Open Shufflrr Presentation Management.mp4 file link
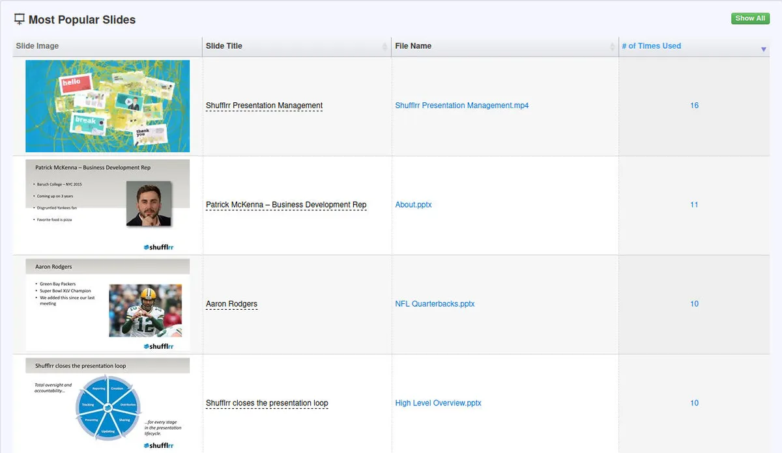 pos(462,105)
